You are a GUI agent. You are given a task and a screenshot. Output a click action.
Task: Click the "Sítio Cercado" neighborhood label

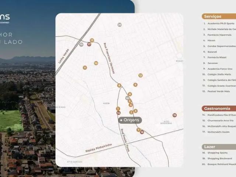[x=74, y=162]
